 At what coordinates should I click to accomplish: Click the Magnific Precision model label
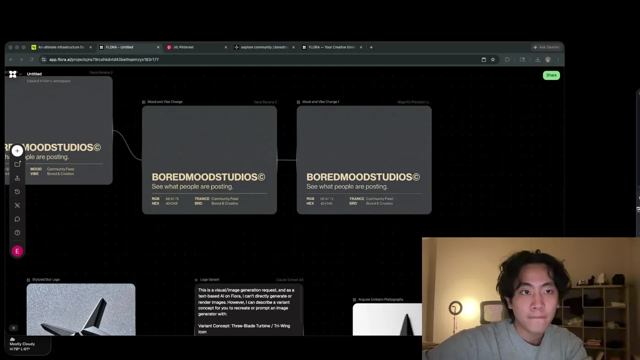(413, 102)
